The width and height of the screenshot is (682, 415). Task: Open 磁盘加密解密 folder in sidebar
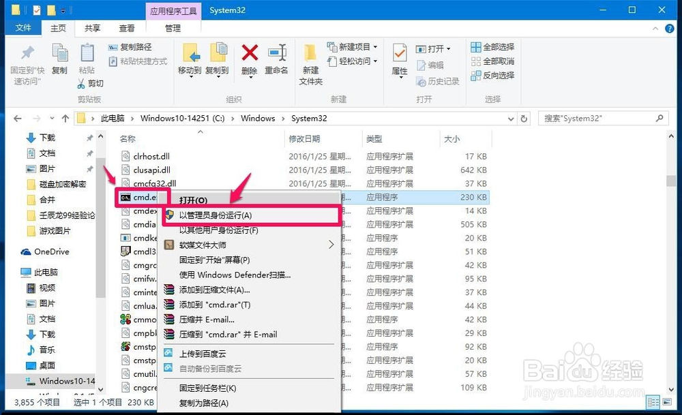point(57,184)
